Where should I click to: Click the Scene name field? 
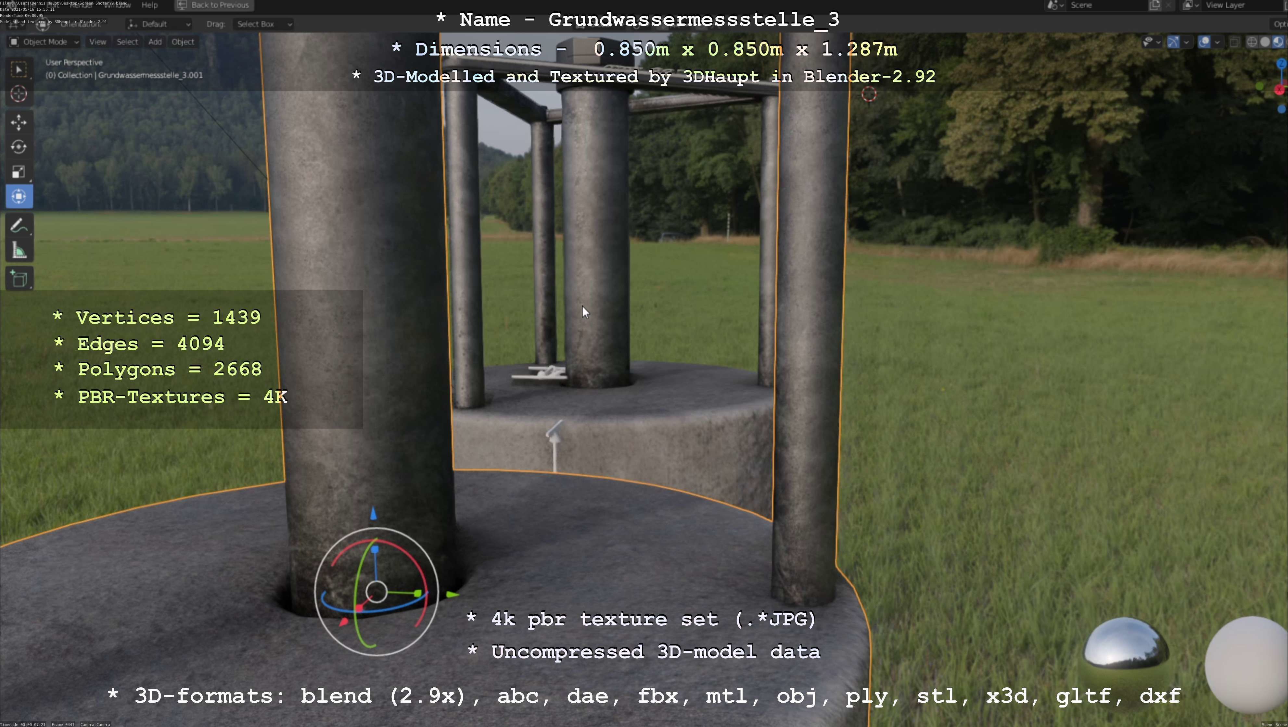(x=1108, y=5)
